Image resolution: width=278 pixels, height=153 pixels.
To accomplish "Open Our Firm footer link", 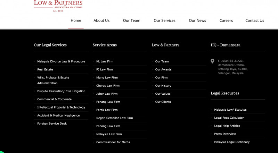I will coord(161,78).
